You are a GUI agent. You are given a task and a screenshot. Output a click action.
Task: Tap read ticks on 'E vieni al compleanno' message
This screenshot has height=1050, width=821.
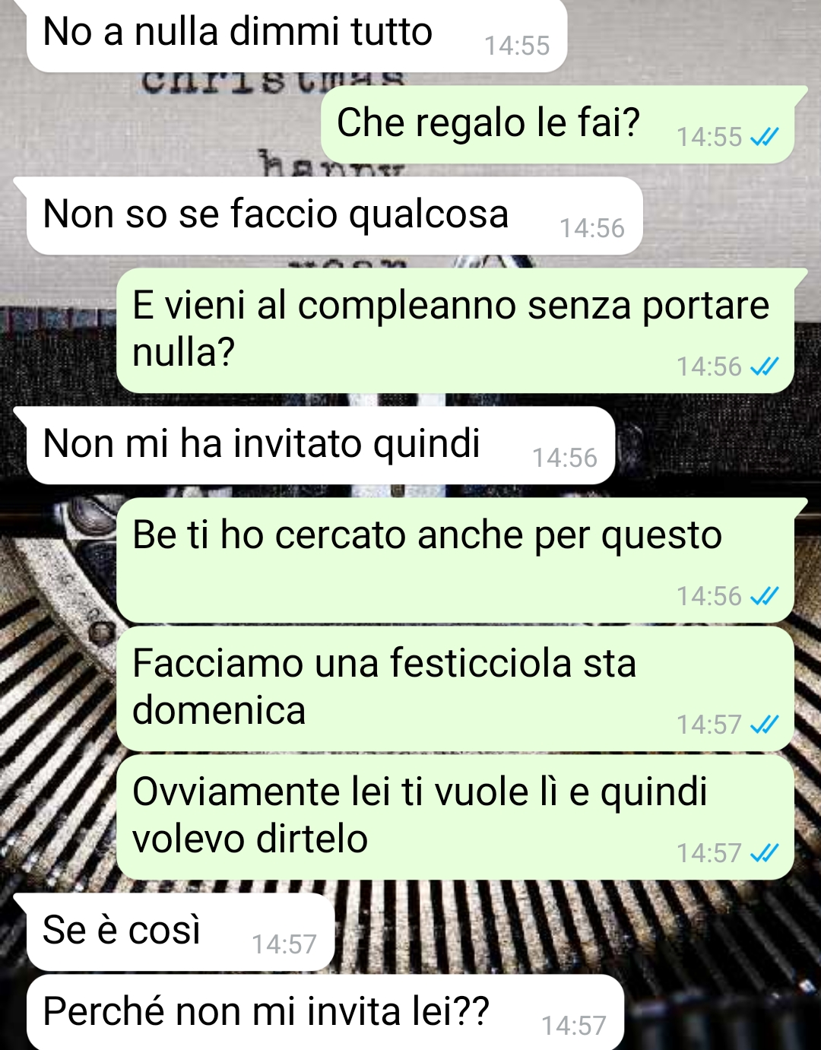pyautogui.click(x=764, y=366)
